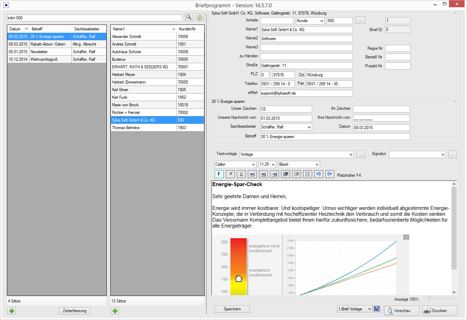Click the icon right of the search magnifier
This screenshot has height=320, width=467.
click(200, 17)
